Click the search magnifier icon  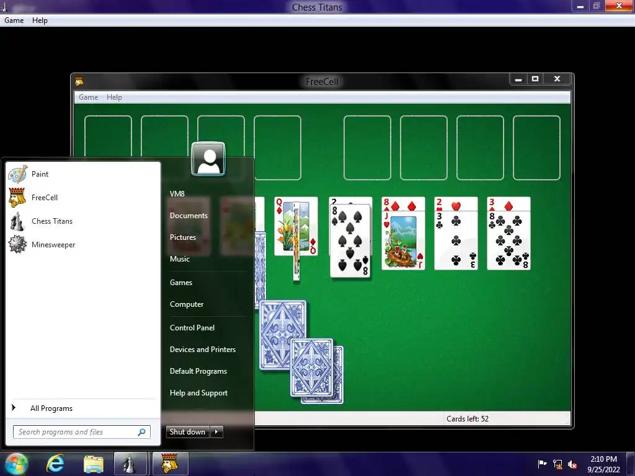click(142, 432)
